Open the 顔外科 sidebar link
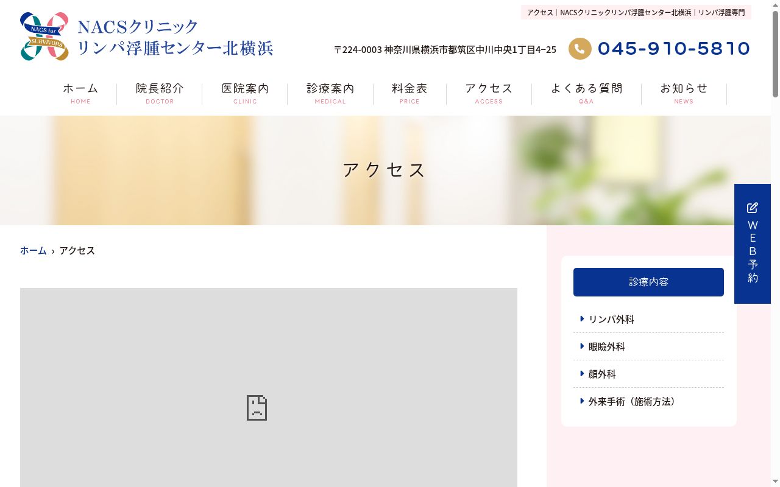 pyautogui.click(x=602, y=374)
